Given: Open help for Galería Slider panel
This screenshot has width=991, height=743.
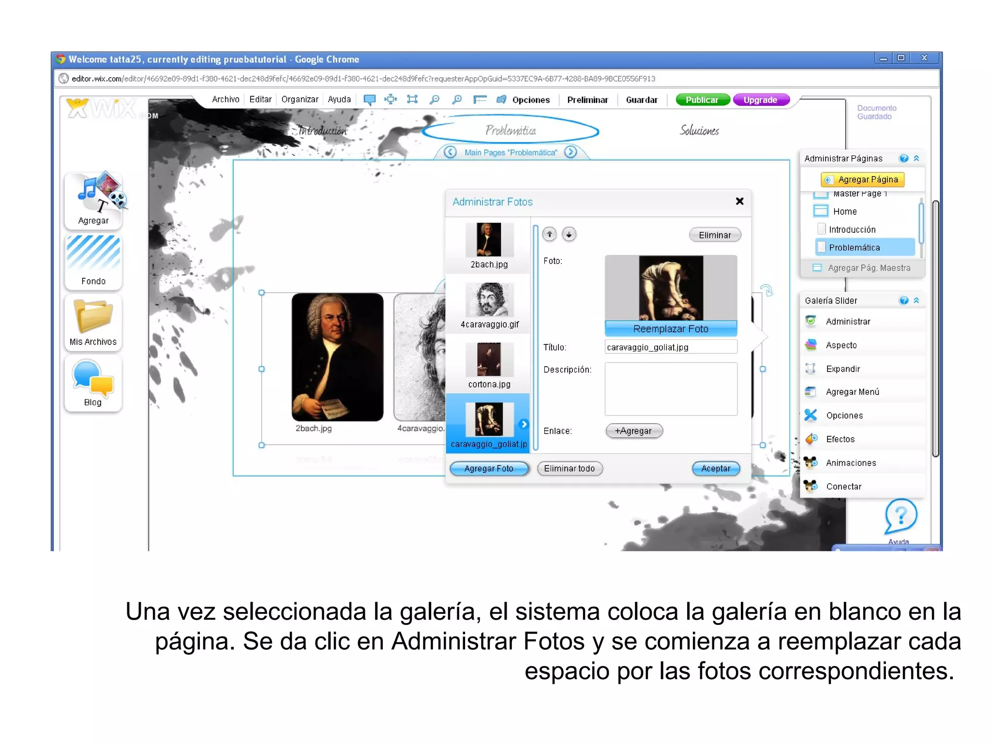Looking at the screenshot, I should [903, 300].
